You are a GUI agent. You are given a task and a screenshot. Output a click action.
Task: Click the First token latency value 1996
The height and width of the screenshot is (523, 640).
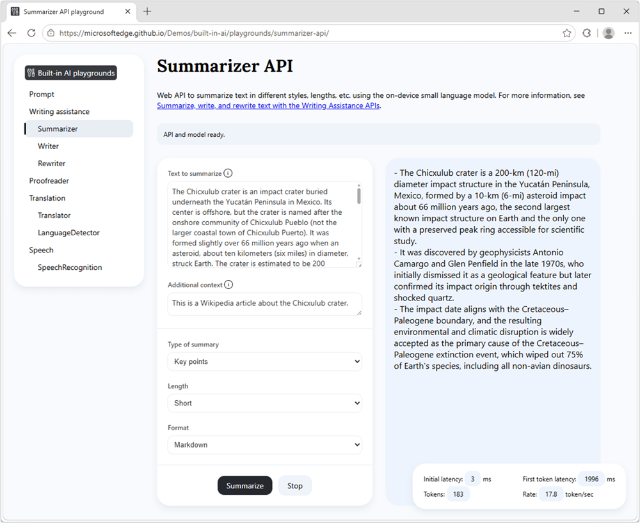point(591,479)
